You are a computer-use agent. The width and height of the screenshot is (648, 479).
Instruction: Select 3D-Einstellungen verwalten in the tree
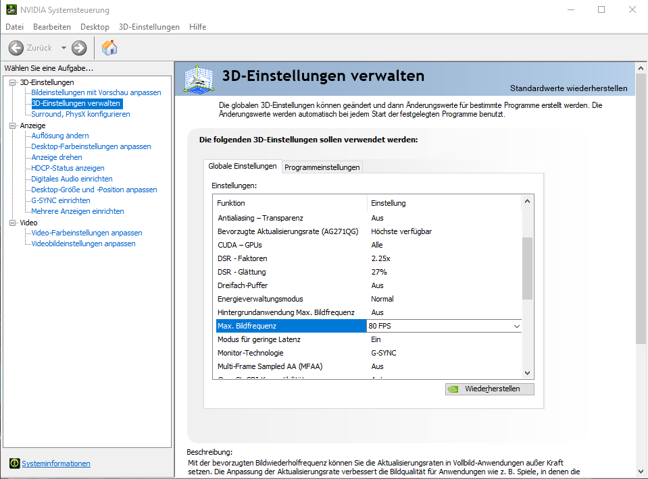[x=77, y=103]
